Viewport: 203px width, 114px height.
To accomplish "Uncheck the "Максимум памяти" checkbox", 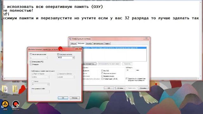I will click(58, 54).
